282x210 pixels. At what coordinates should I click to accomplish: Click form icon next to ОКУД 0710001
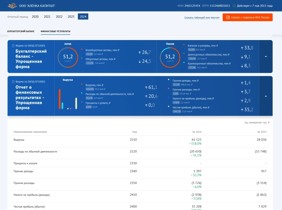tap(13, 46)
